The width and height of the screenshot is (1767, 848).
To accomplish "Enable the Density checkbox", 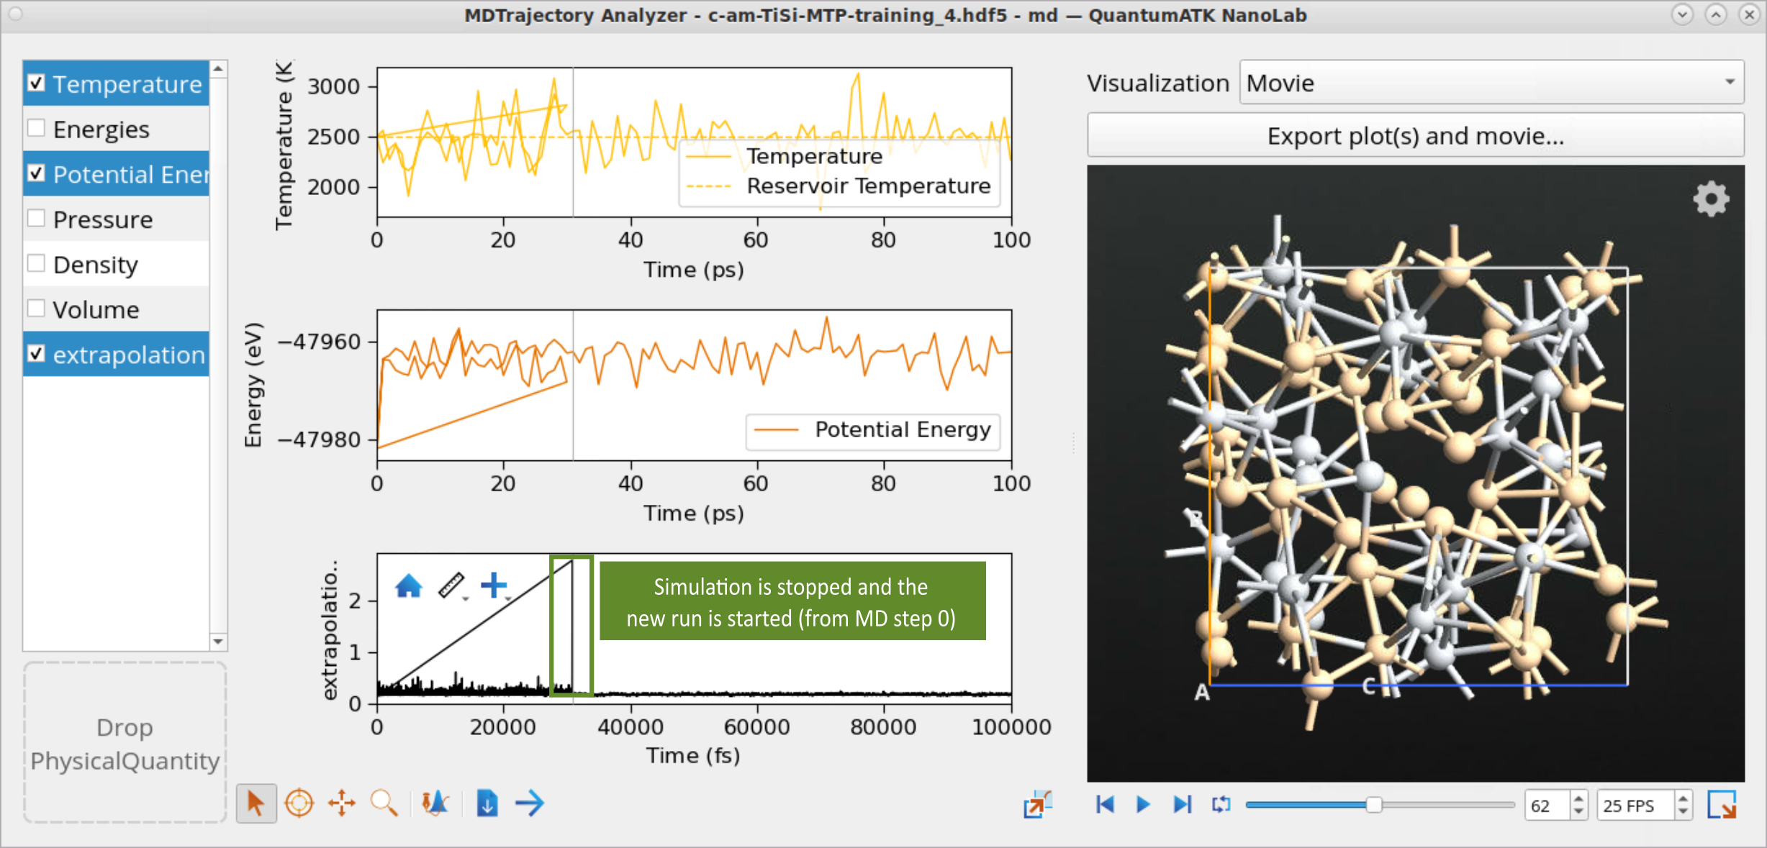I will coord(36,263).
